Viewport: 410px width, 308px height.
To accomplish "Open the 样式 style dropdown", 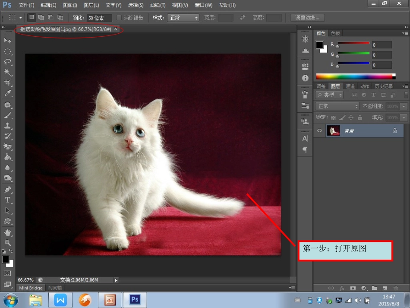I will coord(184,18).
